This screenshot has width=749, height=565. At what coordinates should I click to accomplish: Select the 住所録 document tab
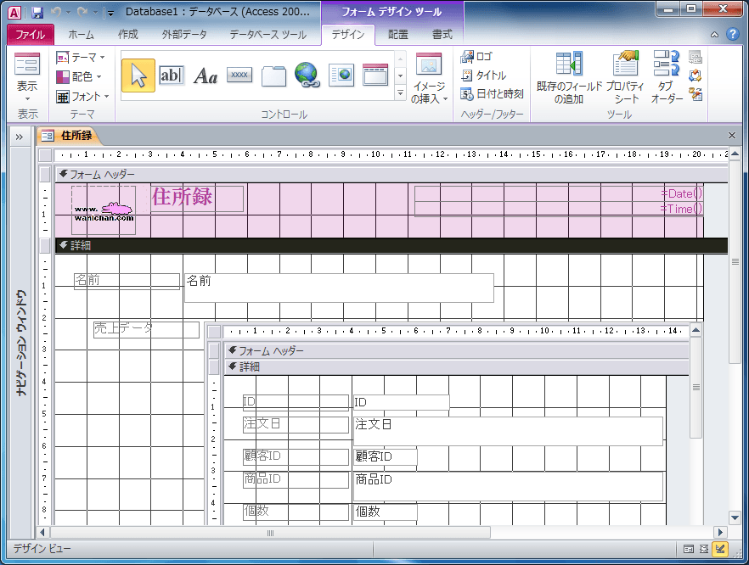pyautogui.click(x=70, y=136)
